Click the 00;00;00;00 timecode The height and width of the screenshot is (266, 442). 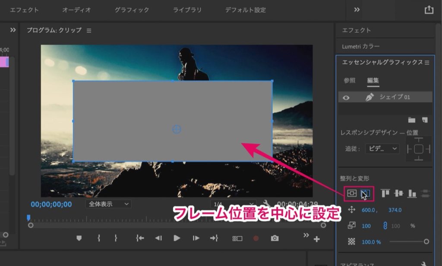tap(51, 204)
